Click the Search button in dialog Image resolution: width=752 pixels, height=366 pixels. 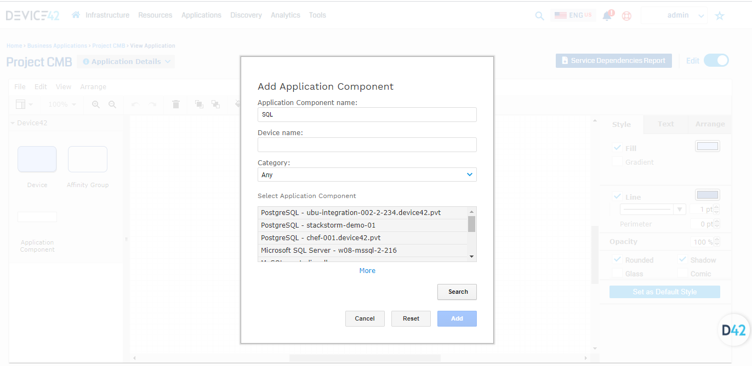(457, 292)
